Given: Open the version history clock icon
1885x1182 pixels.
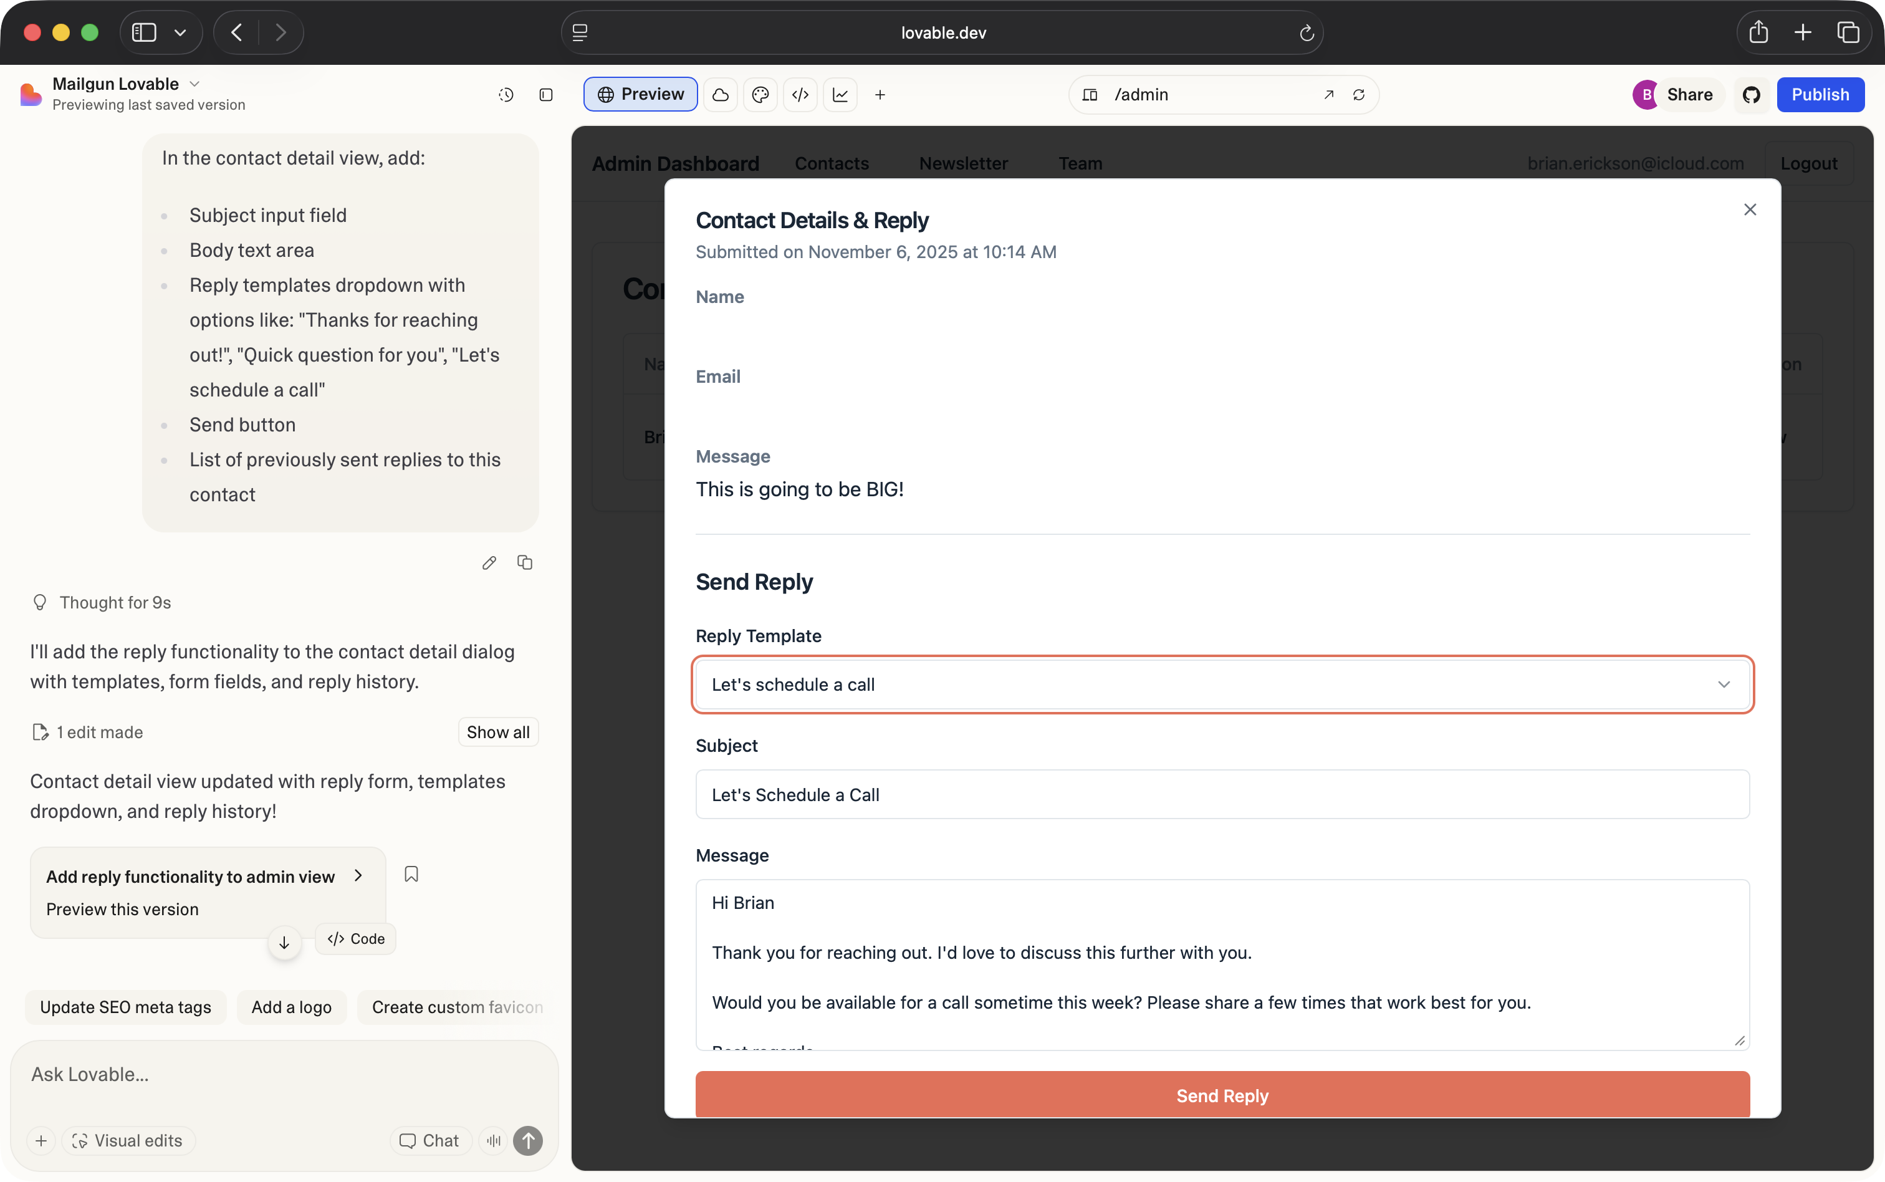Looking at the screenshot, I should tap(506, 95).
